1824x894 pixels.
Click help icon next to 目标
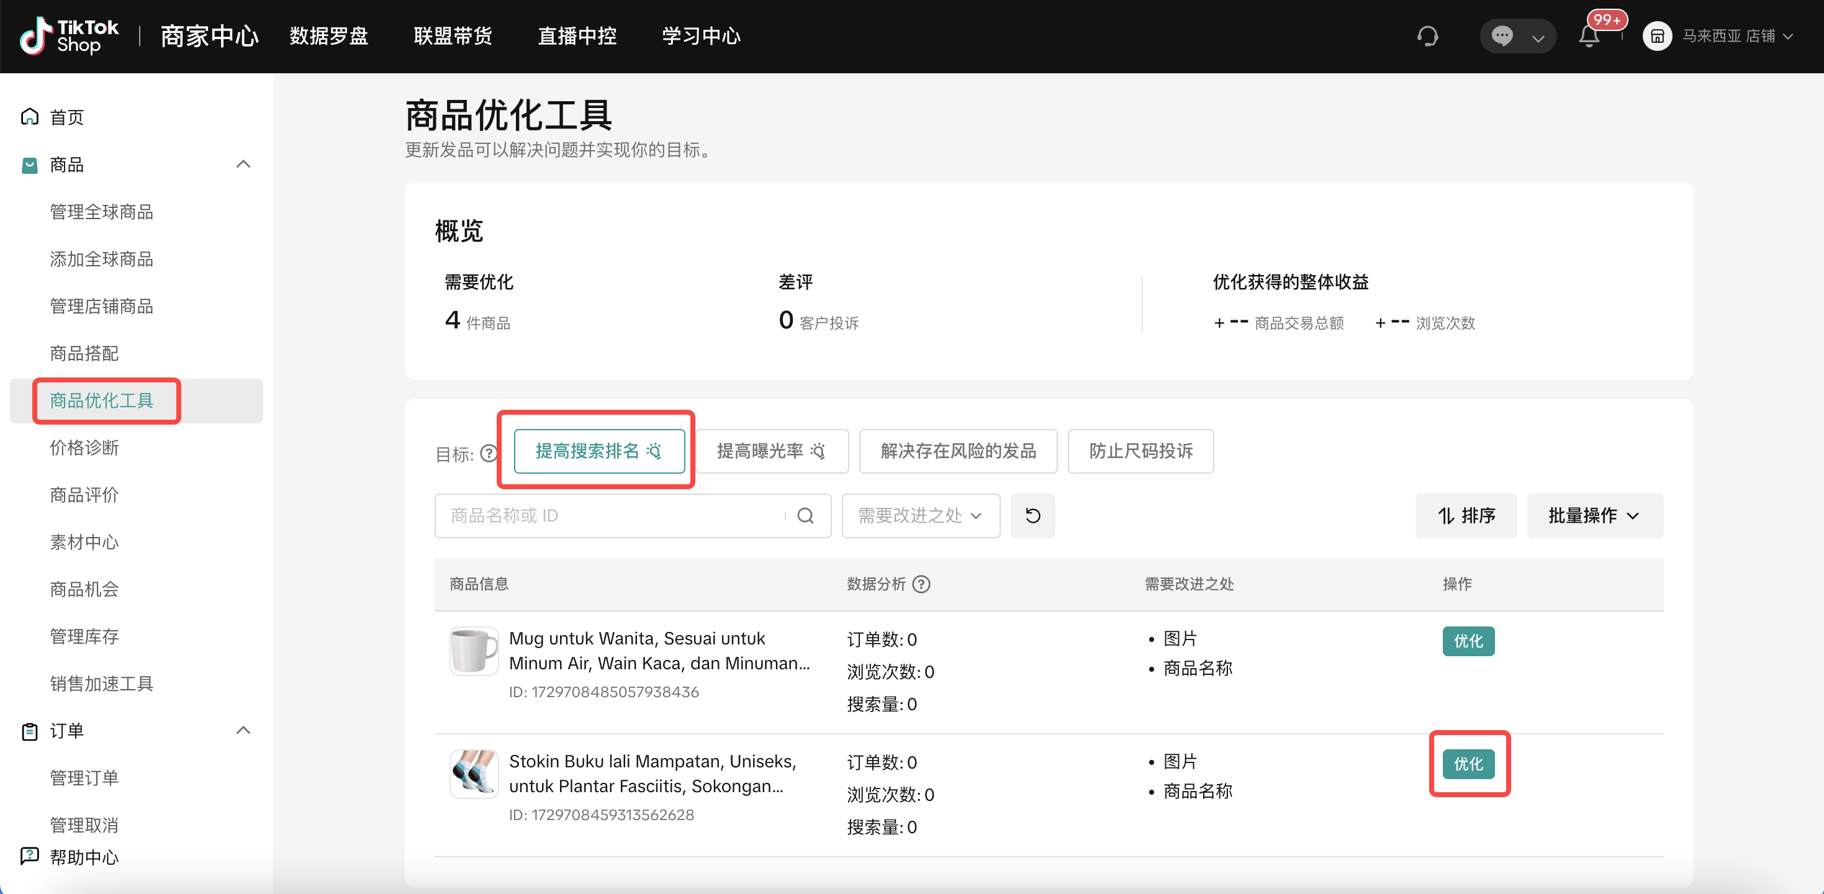tap(489, 453)
